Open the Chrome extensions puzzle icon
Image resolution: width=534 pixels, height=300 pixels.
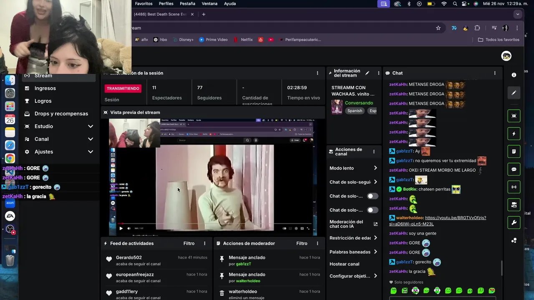point(477,28)
